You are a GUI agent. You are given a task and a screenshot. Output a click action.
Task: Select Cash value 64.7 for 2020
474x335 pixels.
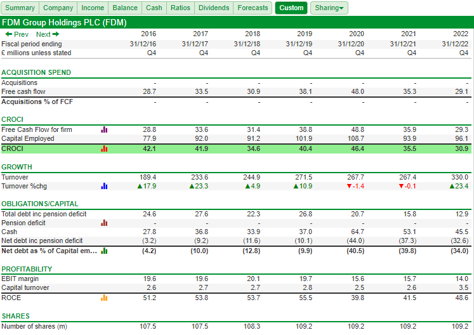[358, 232]
